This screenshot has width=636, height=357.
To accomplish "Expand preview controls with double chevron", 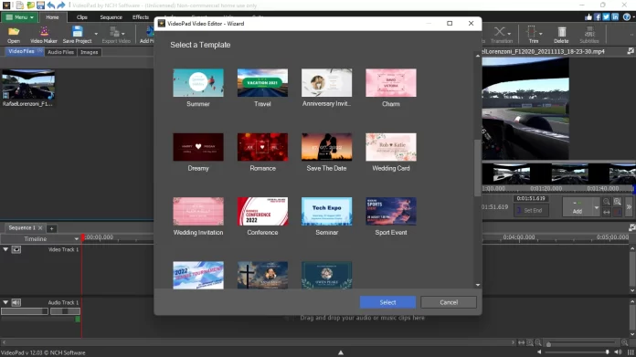I will (629, 207).
